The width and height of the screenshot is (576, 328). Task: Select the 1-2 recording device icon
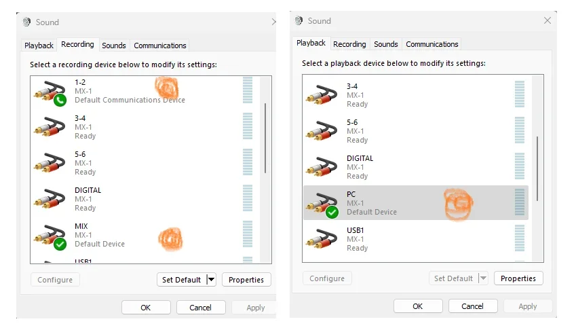(x=50, y=92)
